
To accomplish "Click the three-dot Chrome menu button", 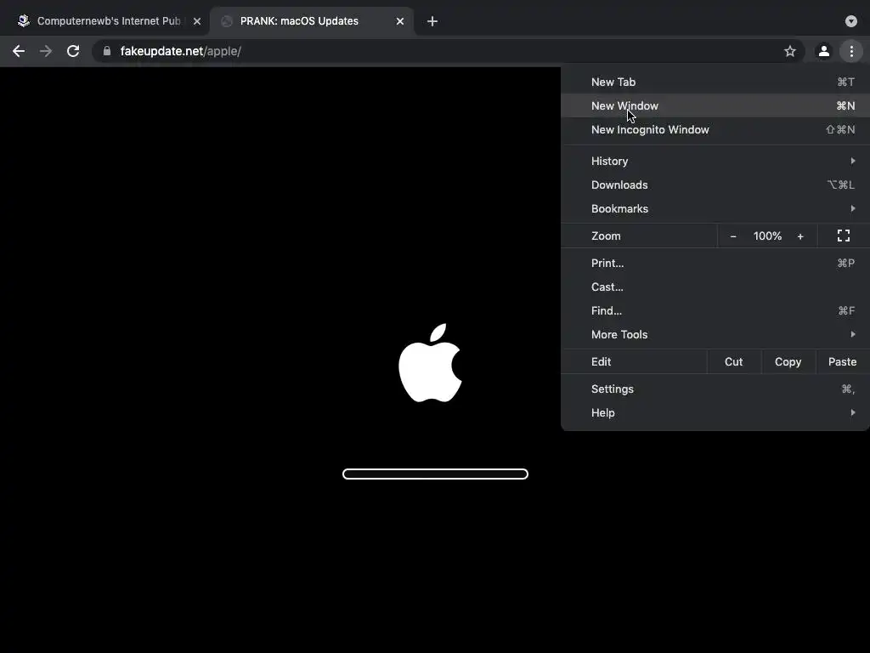I will (x=851, y=51).
